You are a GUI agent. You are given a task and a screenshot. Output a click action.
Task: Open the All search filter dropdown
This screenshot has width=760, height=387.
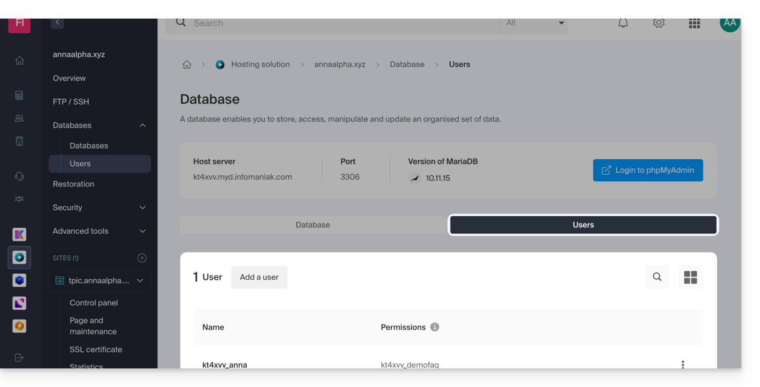pyautogui.click(x=534, y=24)
